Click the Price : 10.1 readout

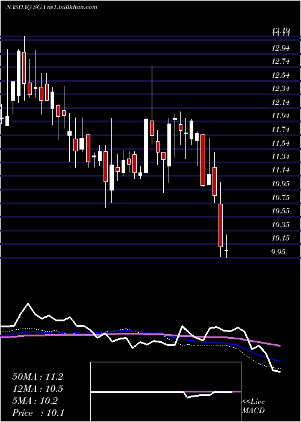click(x=38, y=413)
